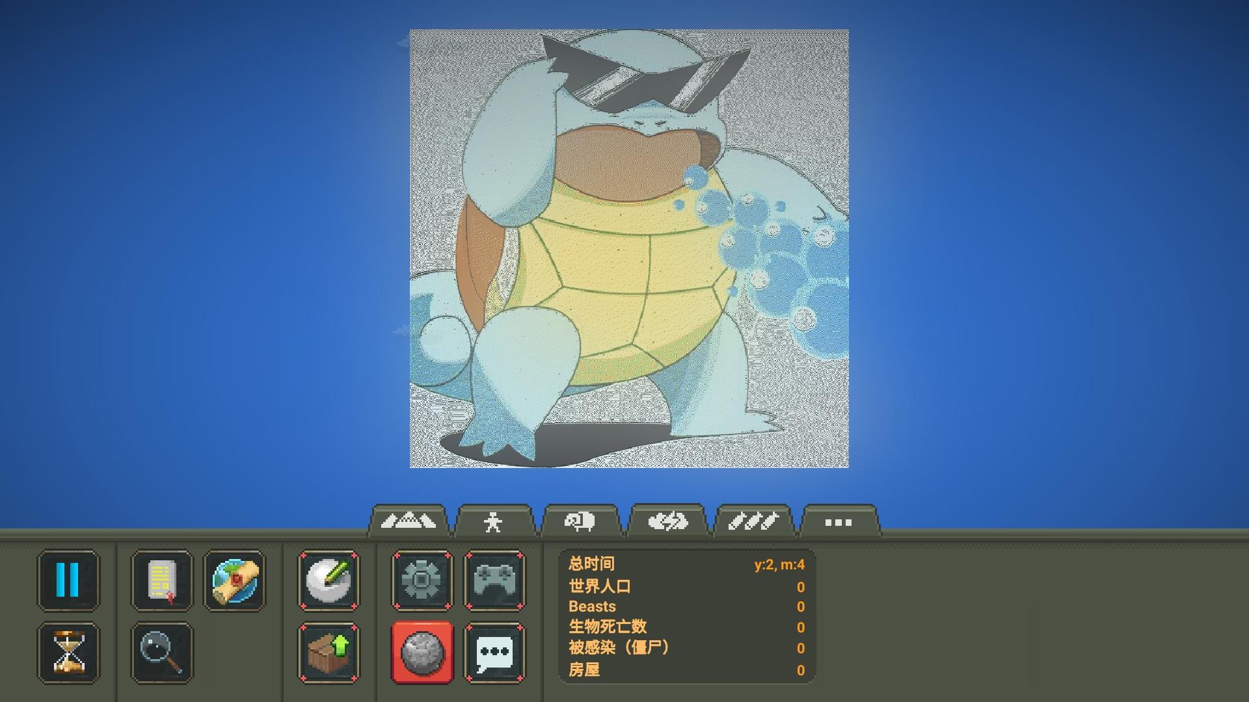1249x702 pixels.
Task: Switch to the human figure civilizations tab
Action: click(x=494, y=521)
